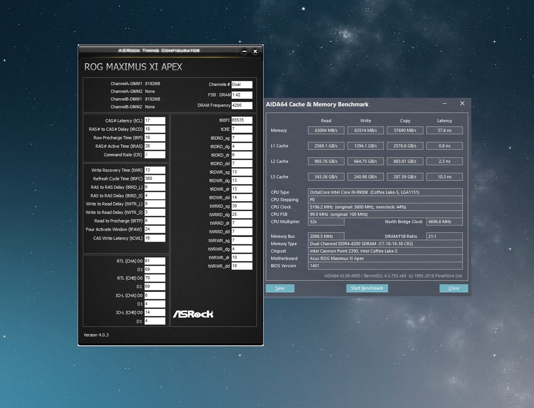
Task: Select the CAS# Latency (tCL) field
Action: [155, 121]
